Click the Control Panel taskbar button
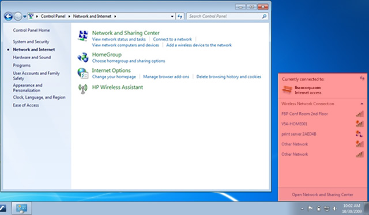This screenshot has height=215, width=369. tap(22, 208)
